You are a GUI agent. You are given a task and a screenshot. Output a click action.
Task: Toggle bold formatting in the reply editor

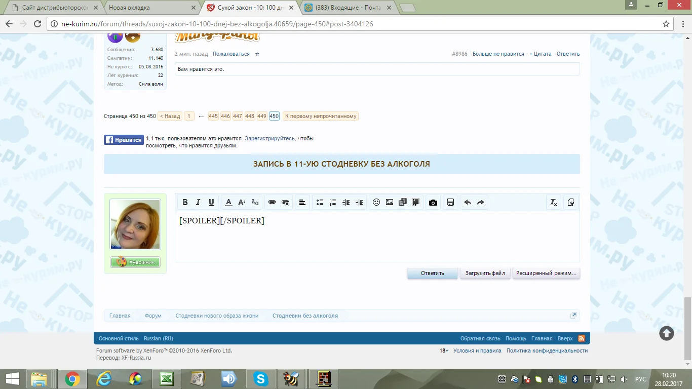pyautogui.click(x=185, y=202)
